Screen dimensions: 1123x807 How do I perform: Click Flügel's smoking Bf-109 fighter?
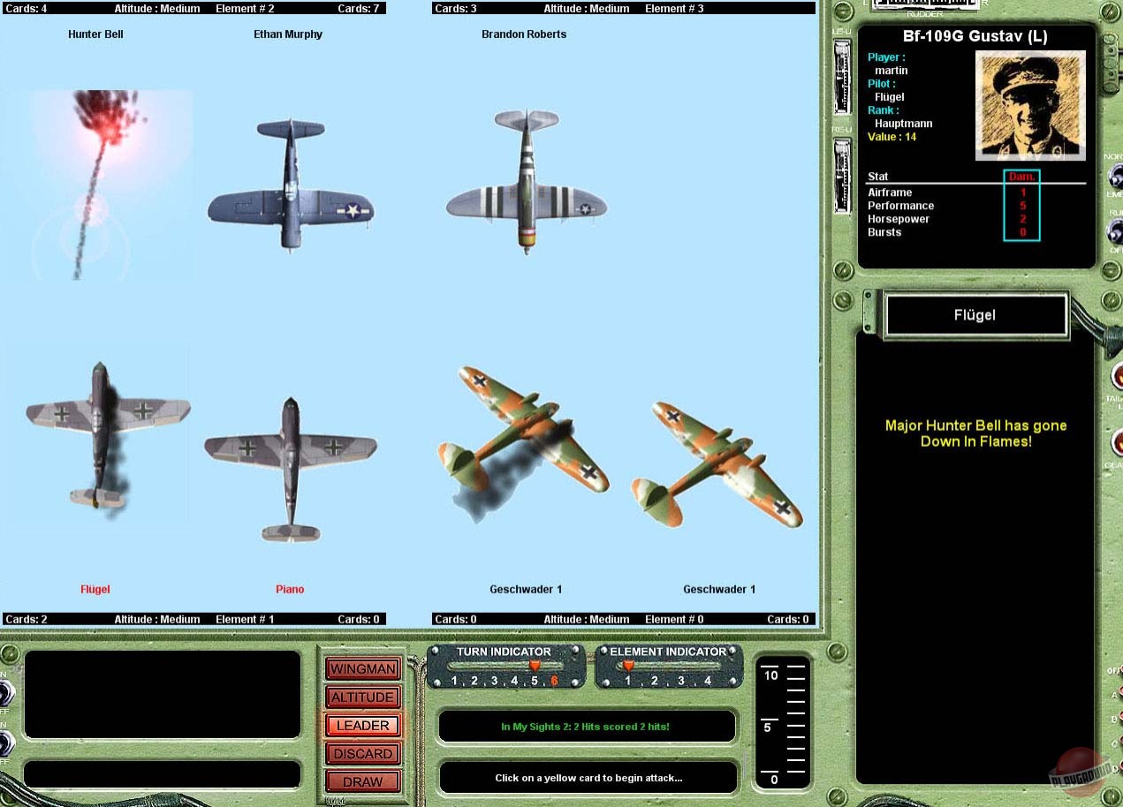(104, 433)
